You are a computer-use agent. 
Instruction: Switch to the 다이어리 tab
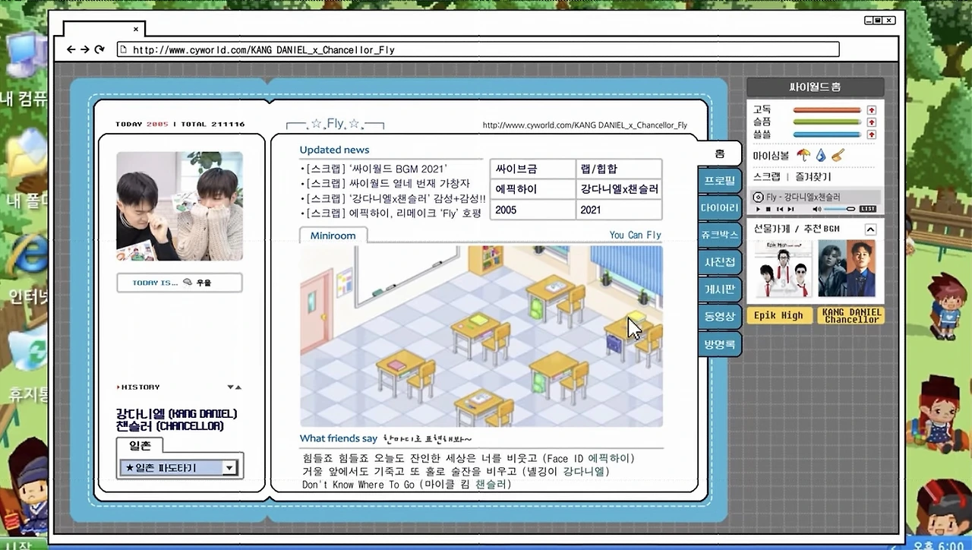click(719, 208)
